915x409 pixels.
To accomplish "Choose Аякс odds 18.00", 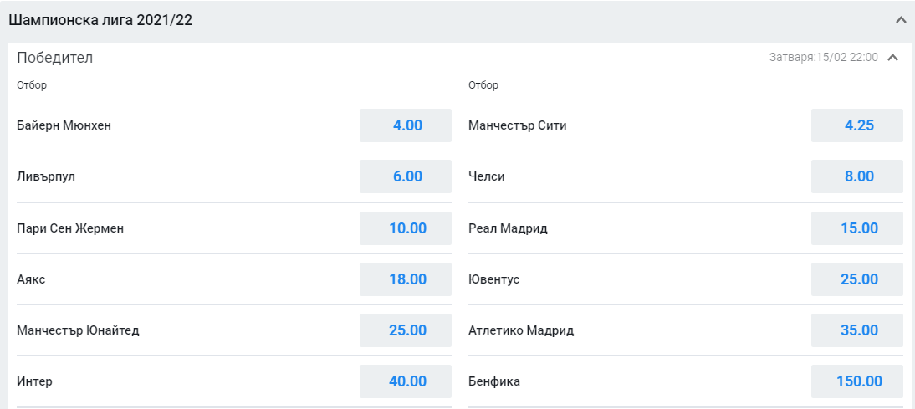I will pos(406,279).
